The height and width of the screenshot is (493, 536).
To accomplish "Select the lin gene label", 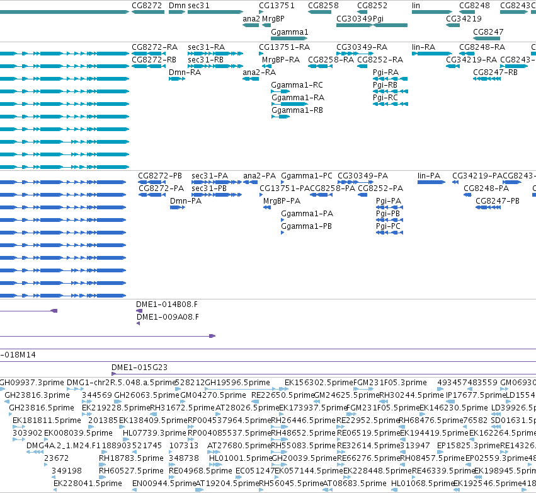I will click(416, 6).
